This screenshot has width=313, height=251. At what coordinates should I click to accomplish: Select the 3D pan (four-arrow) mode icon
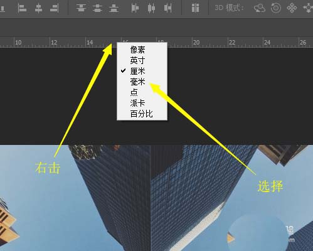pos(292,8)
